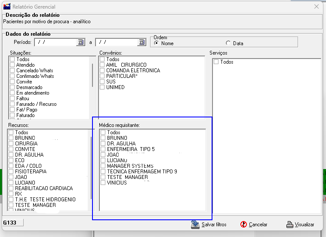This screenshot has width=326, height=237.
Task: Check the Farurado / Recurso checkbox
Action: [12, 104]
